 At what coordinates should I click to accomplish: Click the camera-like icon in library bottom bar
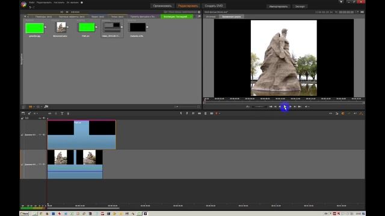coord(46,107)
